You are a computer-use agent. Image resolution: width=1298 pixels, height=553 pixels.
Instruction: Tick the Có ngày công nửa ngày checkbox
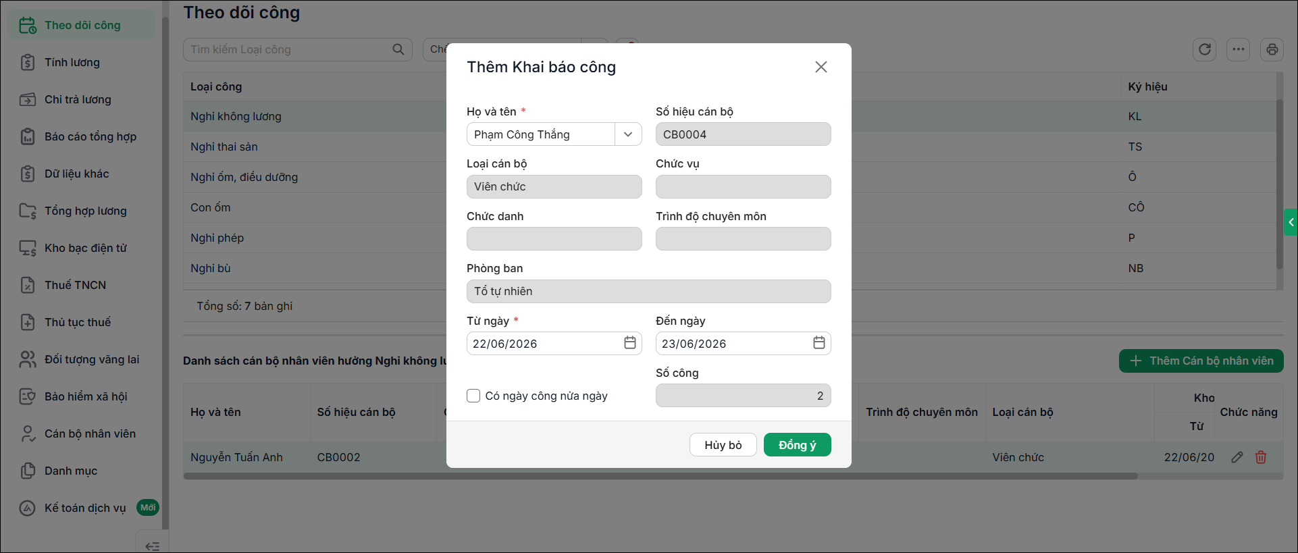(x=473, y=396)
